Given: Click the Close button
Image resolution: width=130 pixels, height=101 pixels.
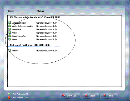Looking at the screenshot, I should point(91,96).
